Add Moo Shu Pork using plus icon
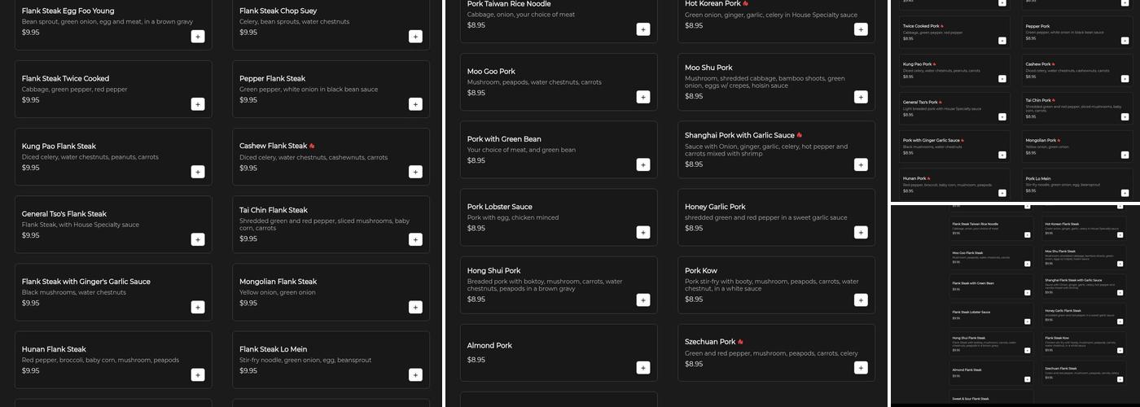 (861, 97)
